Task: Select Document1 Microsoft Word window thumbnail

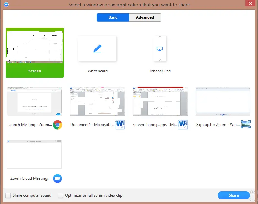Action: (x=97, y=101)
